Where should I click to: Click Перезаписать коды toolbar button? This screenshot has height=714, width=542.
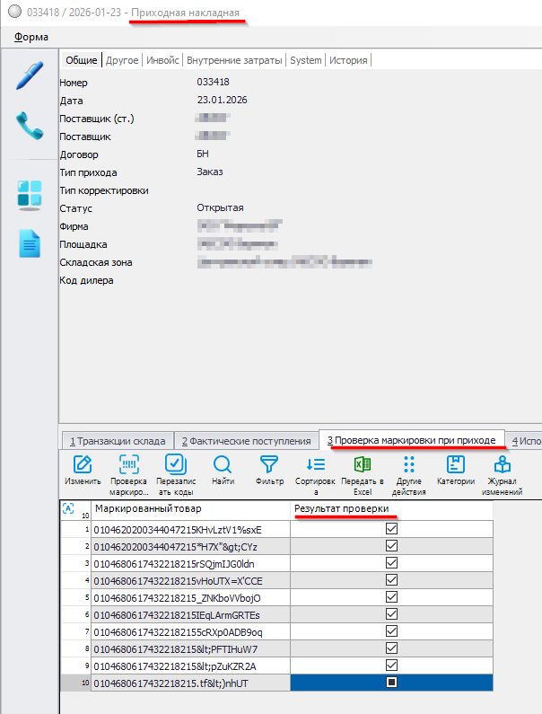pyautogui.click(x=175, y=472)
